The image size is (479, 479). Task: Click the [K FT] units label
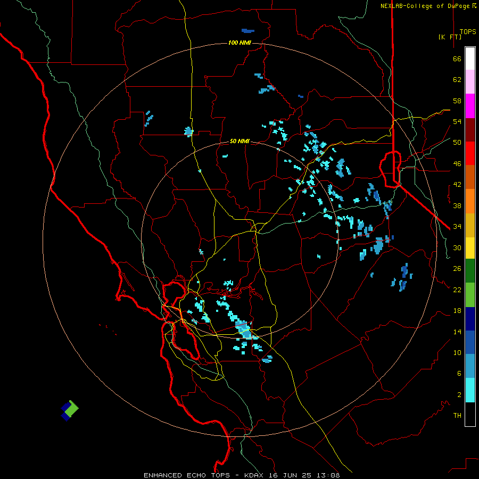click(450, 37)
